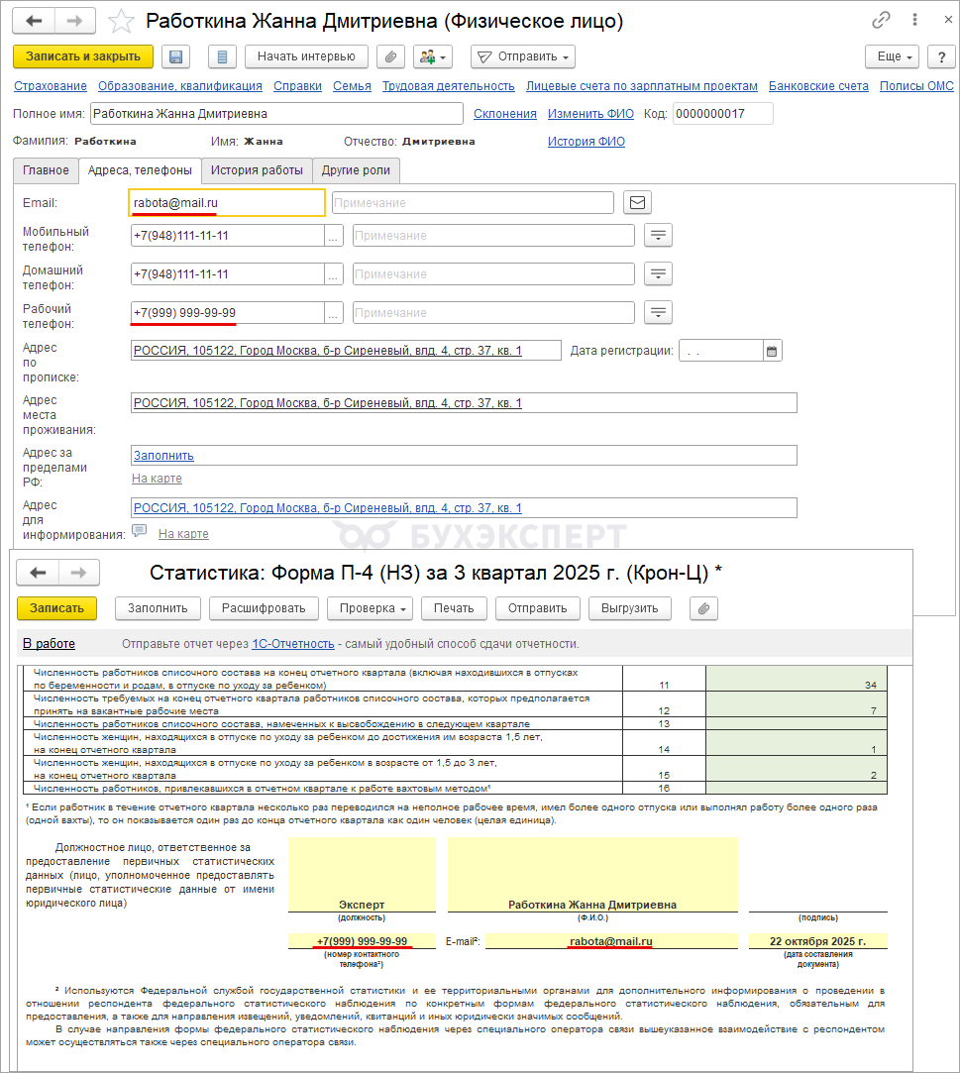Open the Семья link
Image resolution: width=960 pixels, height=1073 pixels.
[x=352, y=86]
